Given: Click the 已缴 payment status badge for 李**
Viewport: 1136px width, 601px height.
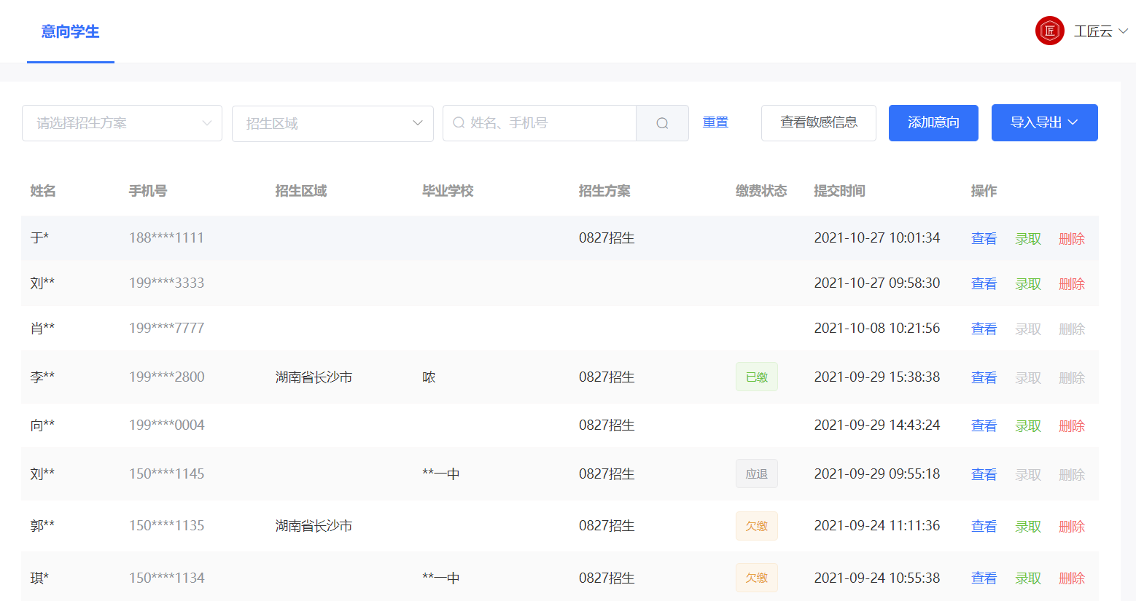Looking at the screenshot, I should (x=756, y=377).
